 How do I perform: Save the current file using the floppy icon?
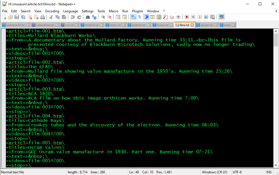[17, 17]
